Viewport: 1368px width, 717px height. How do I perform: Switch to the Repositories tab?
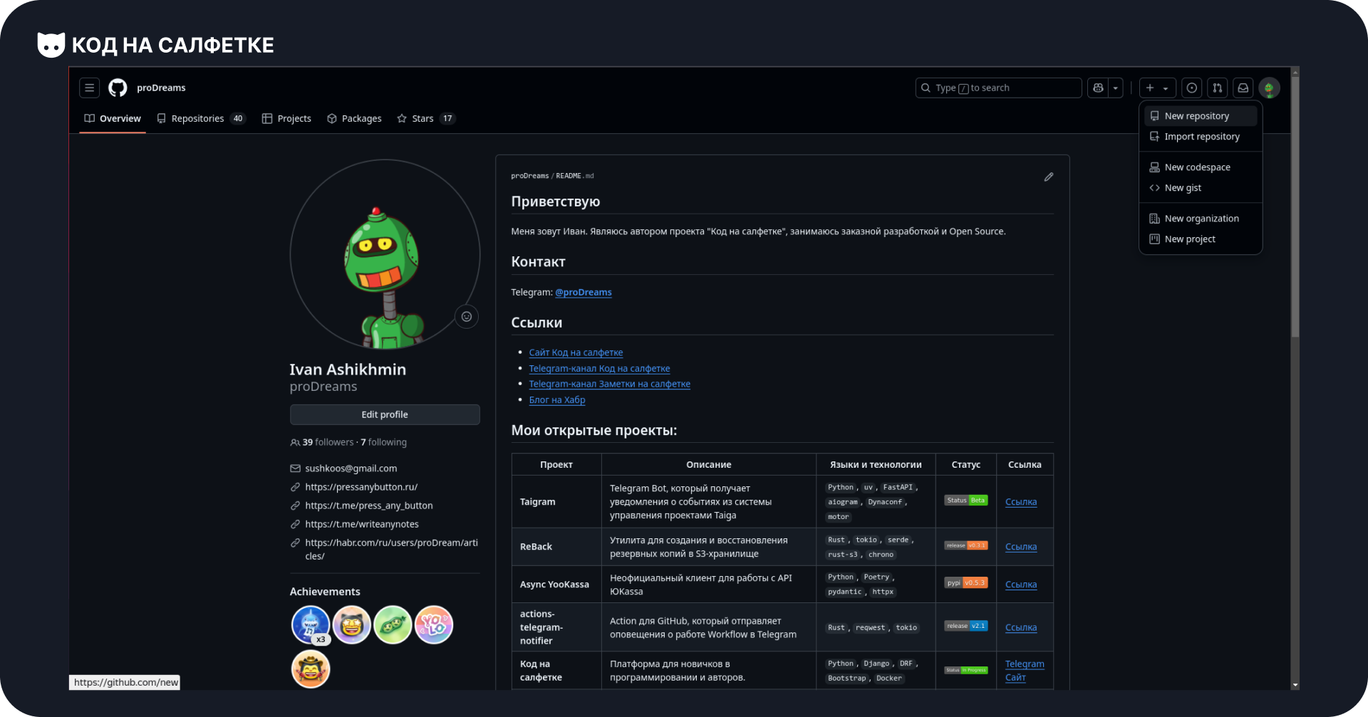click(x=201, y=118)
